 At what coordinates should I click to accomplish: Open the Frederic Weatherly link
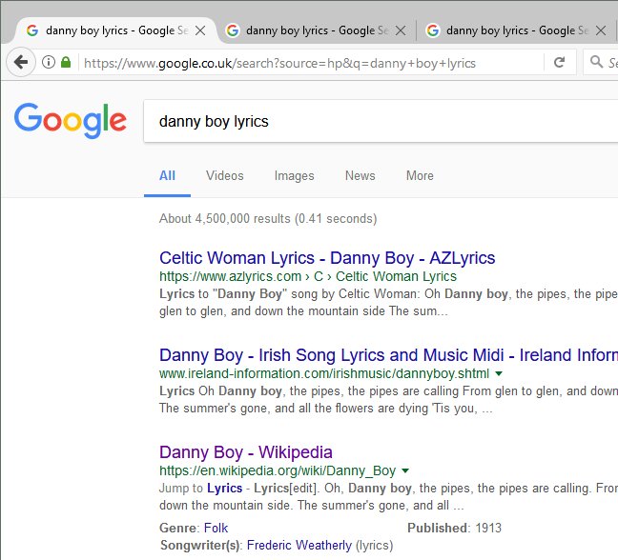[299, 545]
